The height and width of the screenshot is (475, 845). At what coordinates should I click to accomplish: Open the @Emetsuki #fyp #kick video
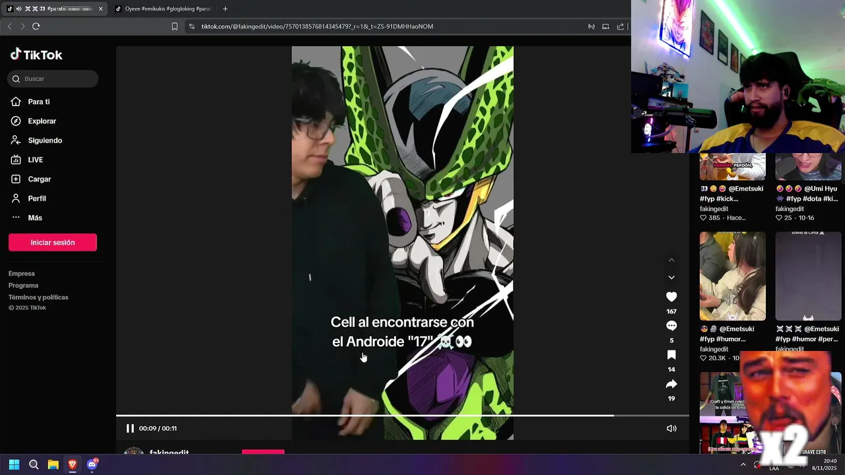(x=733, y=167)
